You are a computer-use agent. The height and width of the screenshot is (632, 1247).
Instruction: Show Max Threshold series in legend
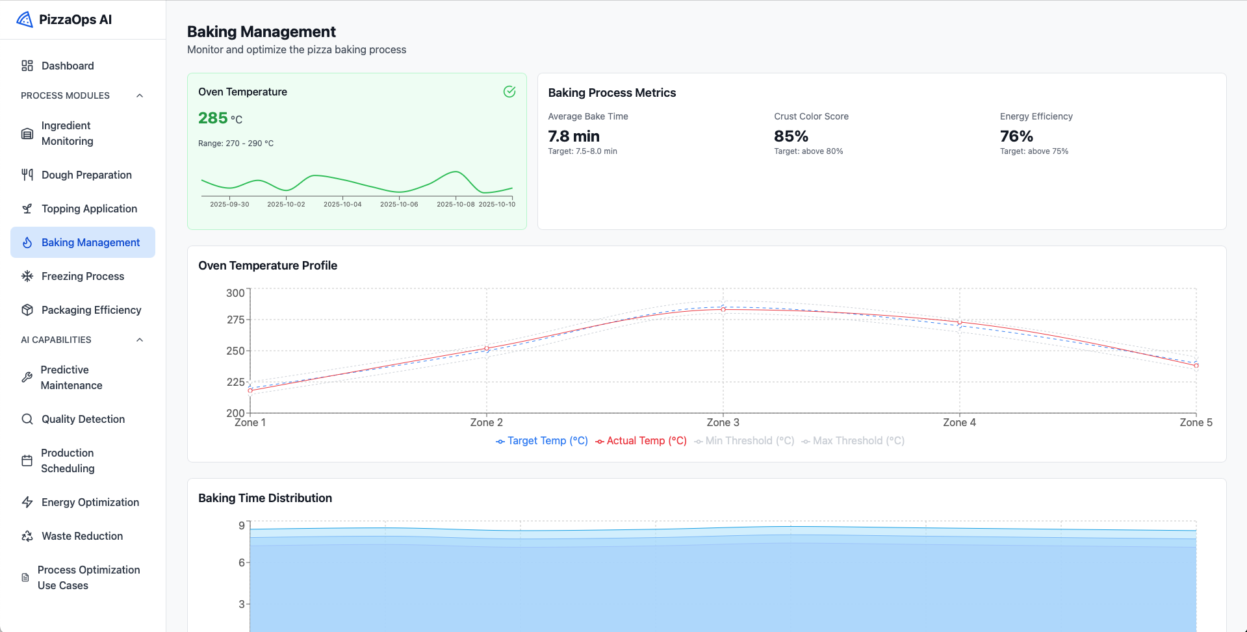(x=853, y=441)
